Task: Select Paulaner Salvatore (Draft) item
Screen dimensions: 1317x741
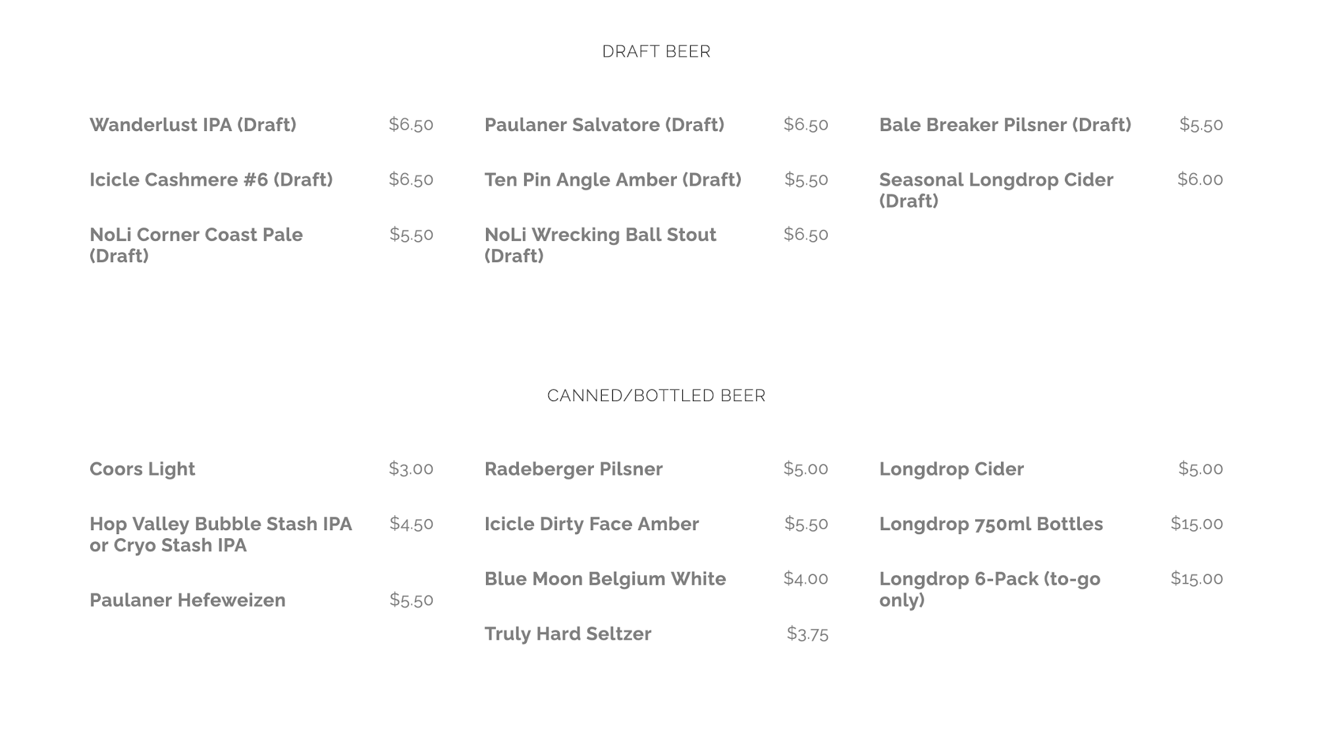Action: point(604,124)
